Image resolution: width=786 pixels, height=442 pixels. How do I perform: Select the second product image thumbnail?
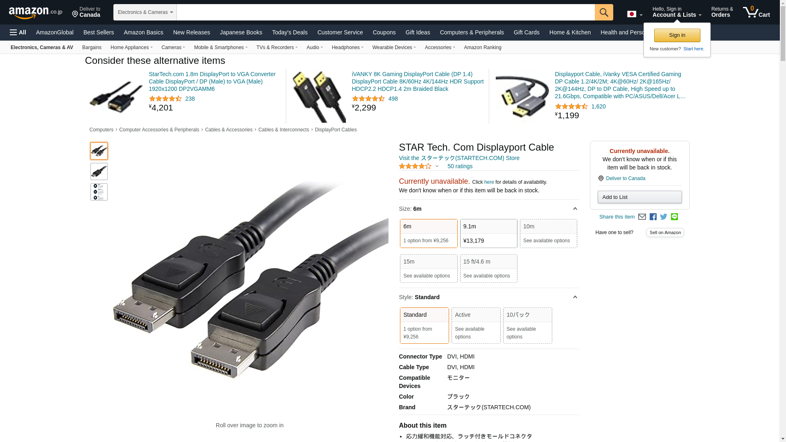click(99, 171)
